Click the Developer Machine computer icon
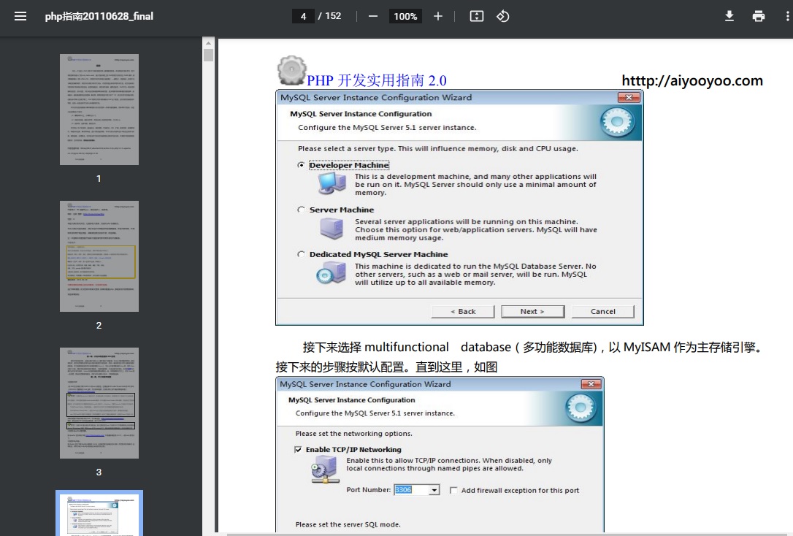Screen dimensions: 793x536 (x=332, y=183)
